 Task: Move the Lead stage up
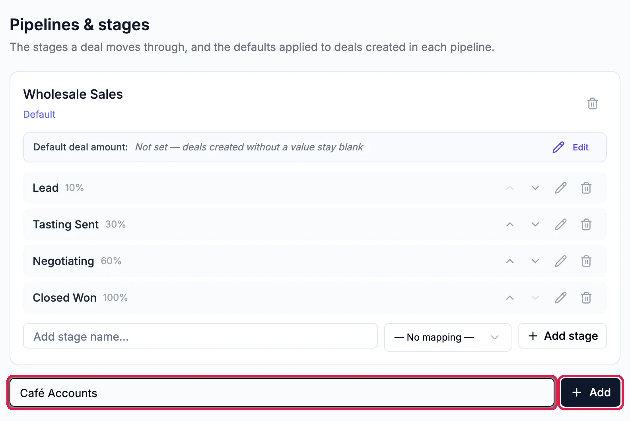click(510, 188)
